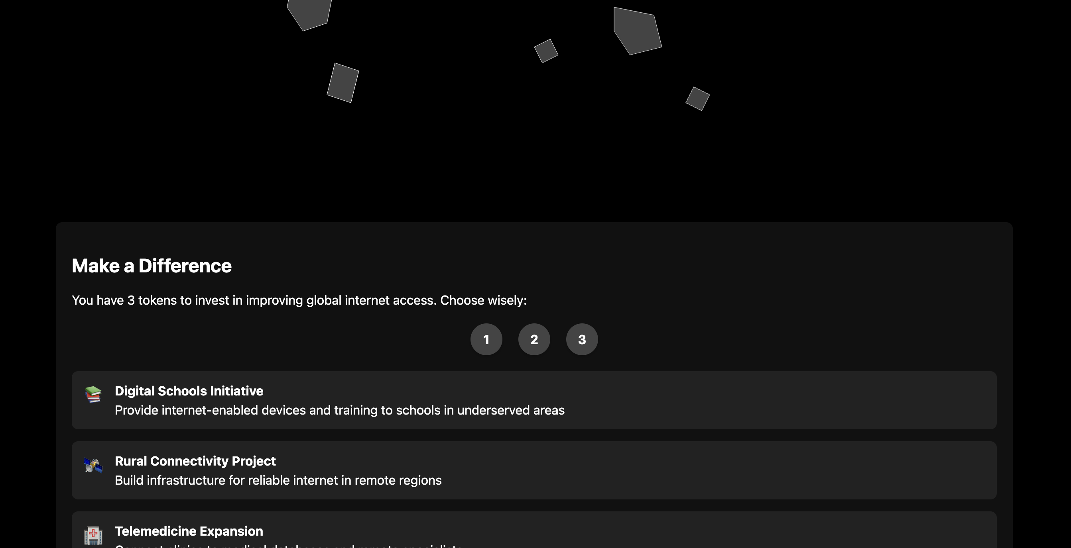Screen dimensions: 1071x548
Task: Click the tilted rectangle below the left pentagon
Action: tap(343, 82)
